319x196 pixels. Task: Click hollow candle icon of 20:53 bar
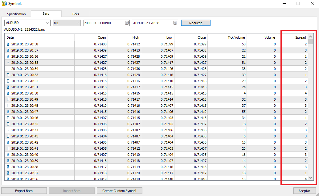pos(8,75)
